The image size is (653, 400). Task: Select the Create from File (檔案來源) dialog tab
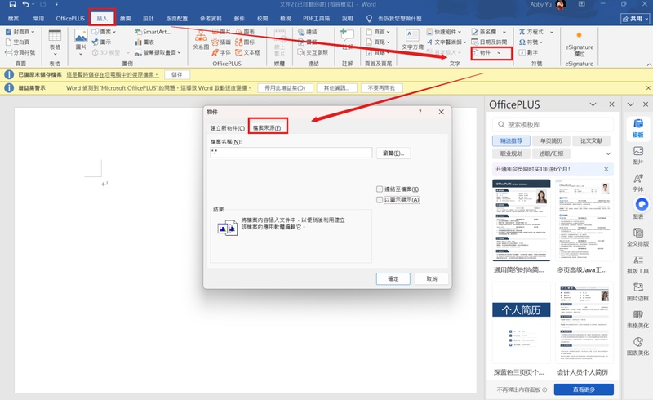click(267, 128)
